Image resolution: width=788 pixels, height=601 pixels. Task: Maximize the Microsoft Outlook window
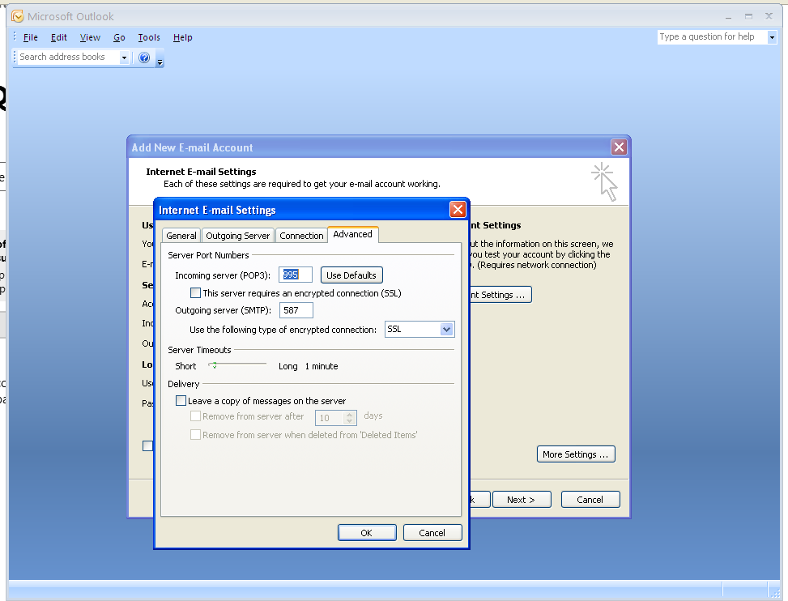click(x=749, y=17)
